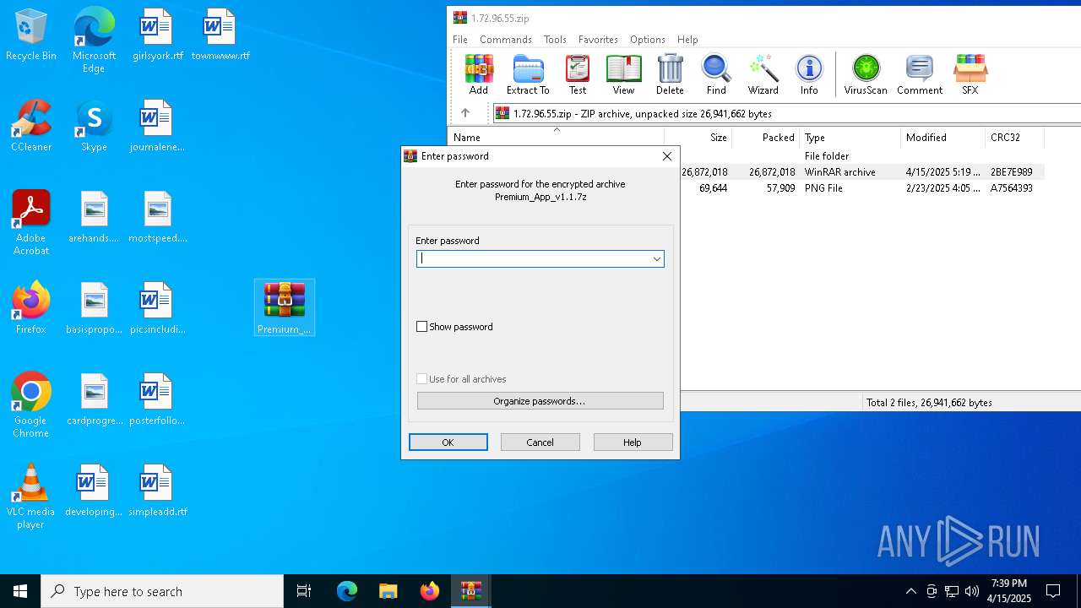Select journalene document on desktop
This screenshot has height=608, width=1081.
[157, 127]
